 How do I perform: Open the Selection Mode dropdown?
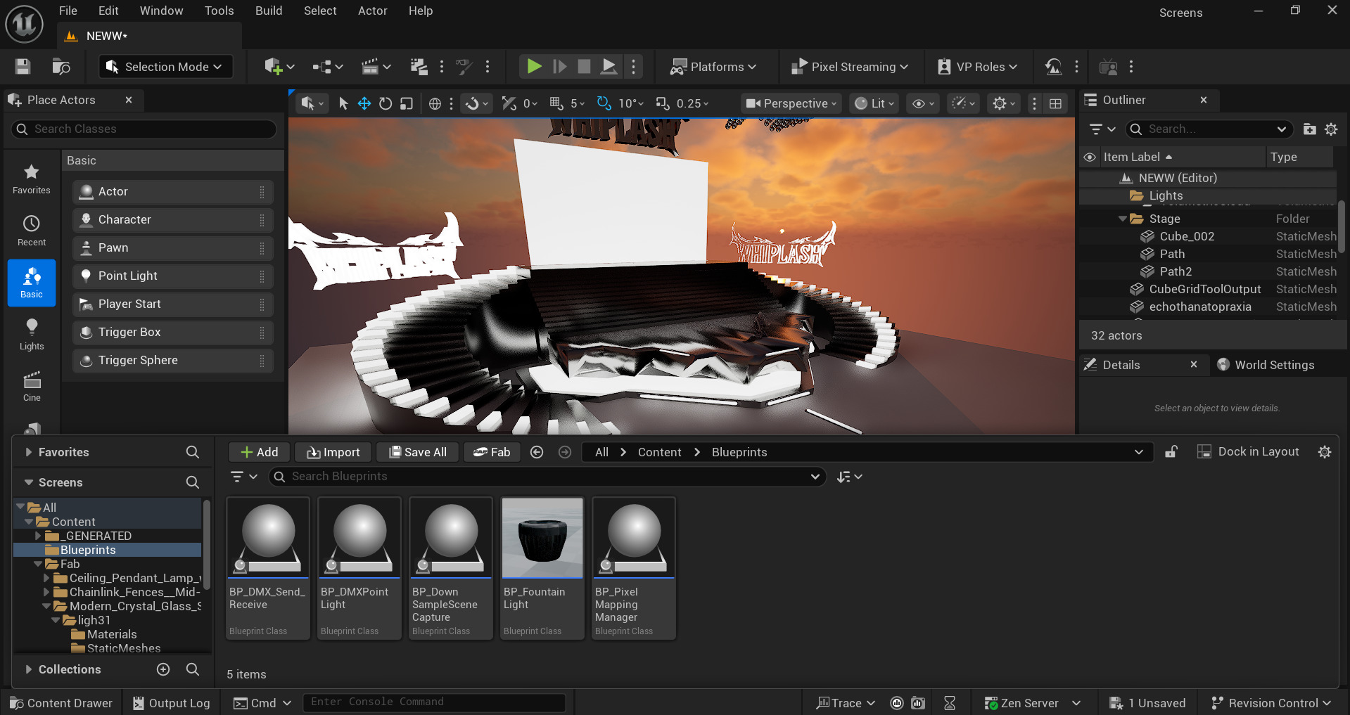pos(165,67)
